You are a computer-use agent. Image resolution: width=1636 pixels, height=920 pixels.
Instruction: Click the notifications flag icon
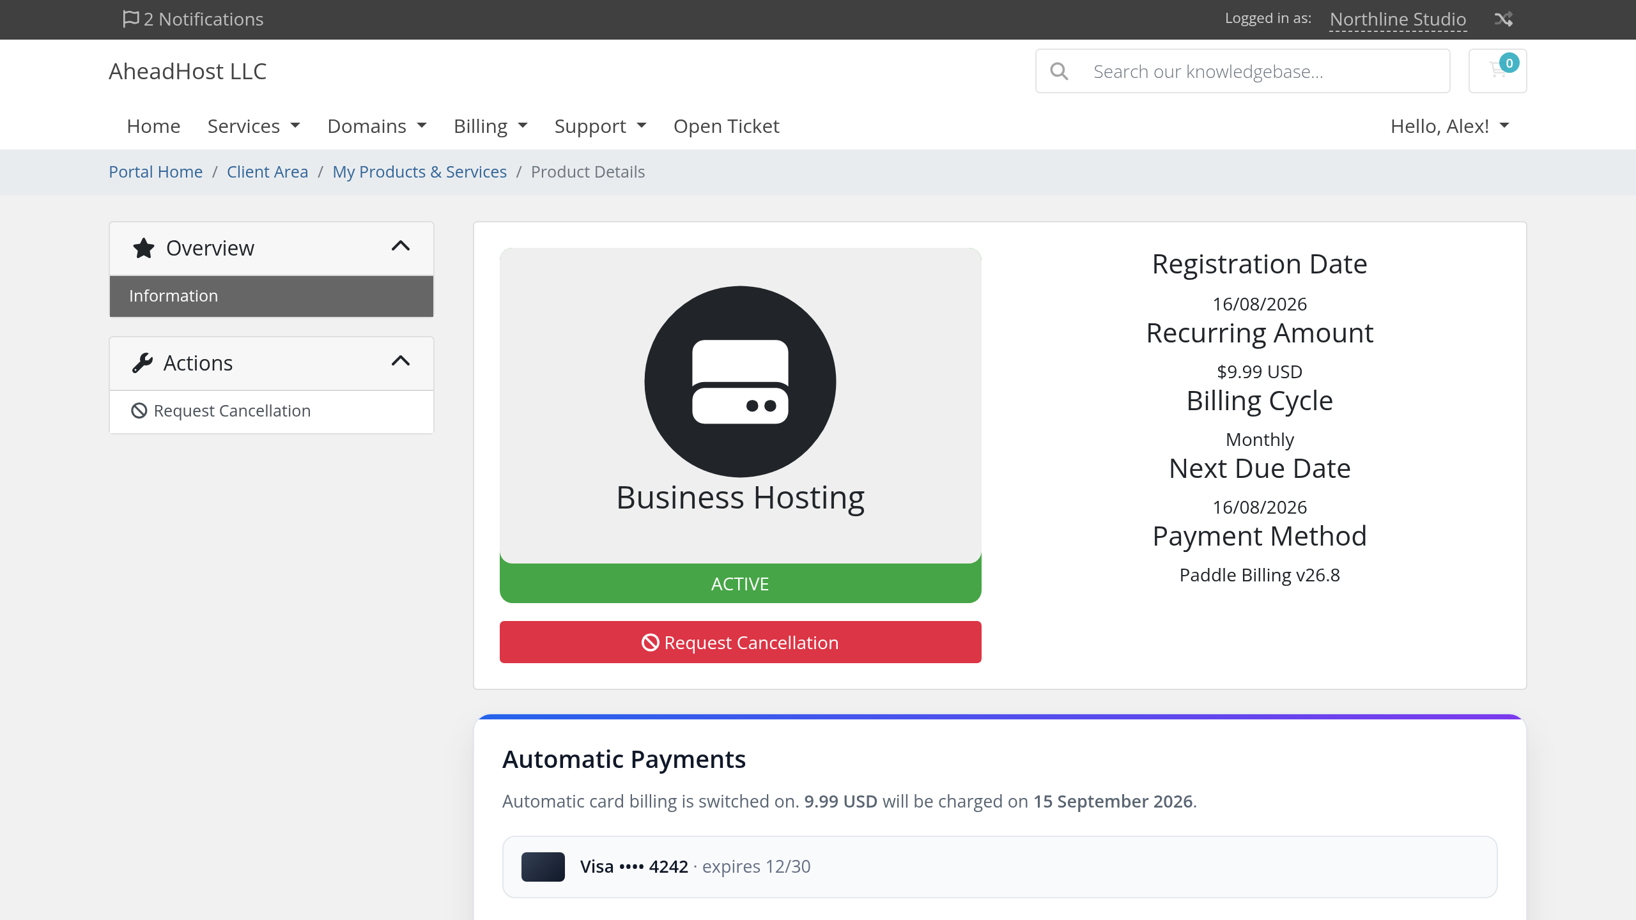pyautogui.click(x=130, y=19)
